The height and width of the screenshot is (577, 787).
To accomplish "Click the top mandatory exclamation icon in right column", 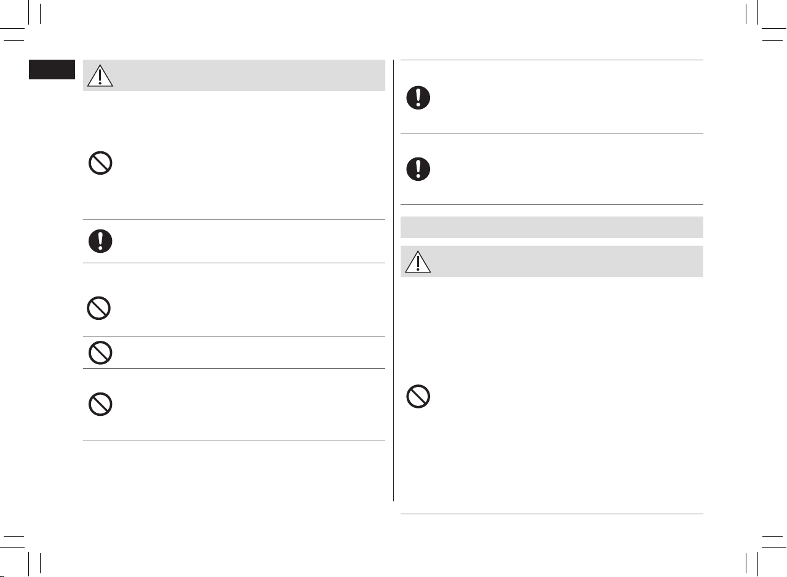I will click(x=418, y=97).
